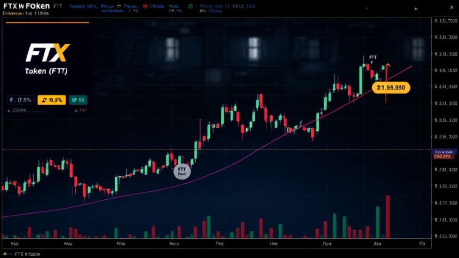459x258 pixels.
Task: Click the FTX logo in the info panel
Action: point(48,53)
